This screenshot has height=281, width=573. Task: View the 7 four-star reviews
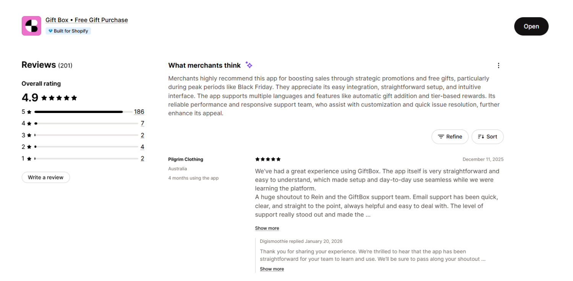tap(142, 123)
